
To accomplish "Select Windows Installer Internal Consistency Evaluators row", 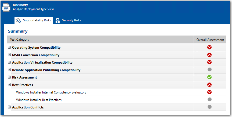I will point(51,92).
